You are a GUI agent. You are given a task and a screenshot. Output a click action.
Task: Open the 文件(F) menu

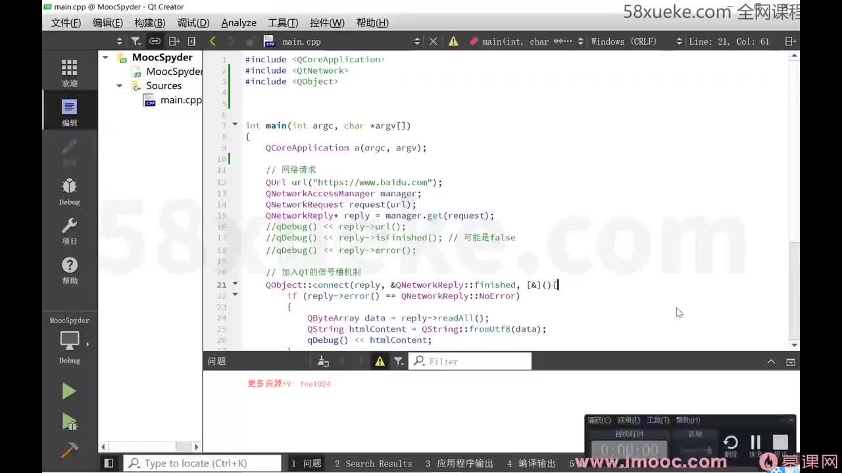66,22
